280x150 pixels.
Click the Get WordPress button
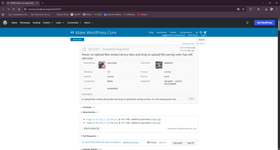[264, 23]
